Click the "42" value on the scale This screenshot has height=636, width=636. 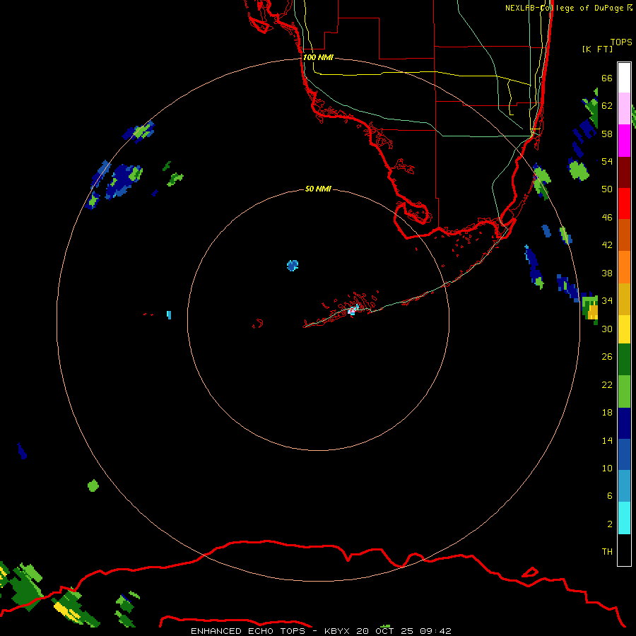pyautogui.click(x=607, y=245)
